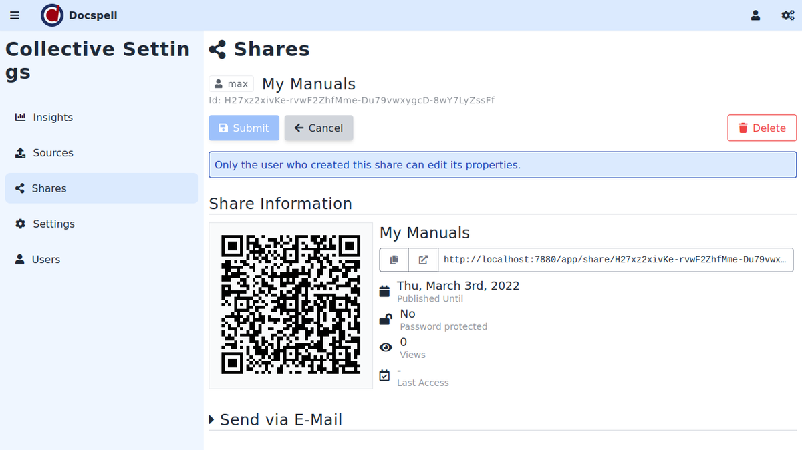Toggle the hamburger sidebar menu
The image size is (802, 450).
click(15, 15)
